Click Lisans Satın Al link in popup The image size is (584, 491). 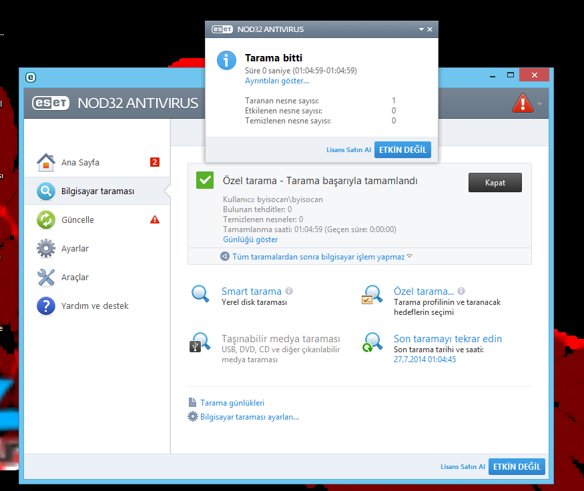click(x=348, y=149)
